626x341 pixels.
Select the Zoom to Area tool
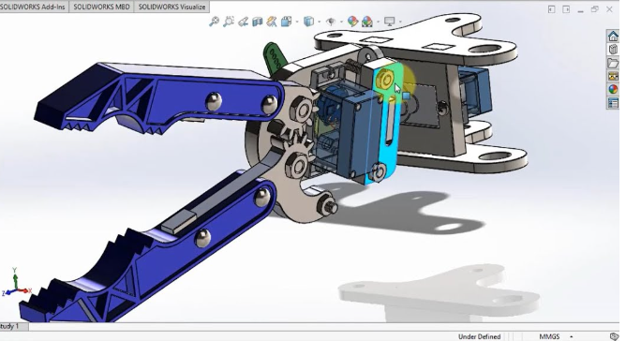pos(229,22)
